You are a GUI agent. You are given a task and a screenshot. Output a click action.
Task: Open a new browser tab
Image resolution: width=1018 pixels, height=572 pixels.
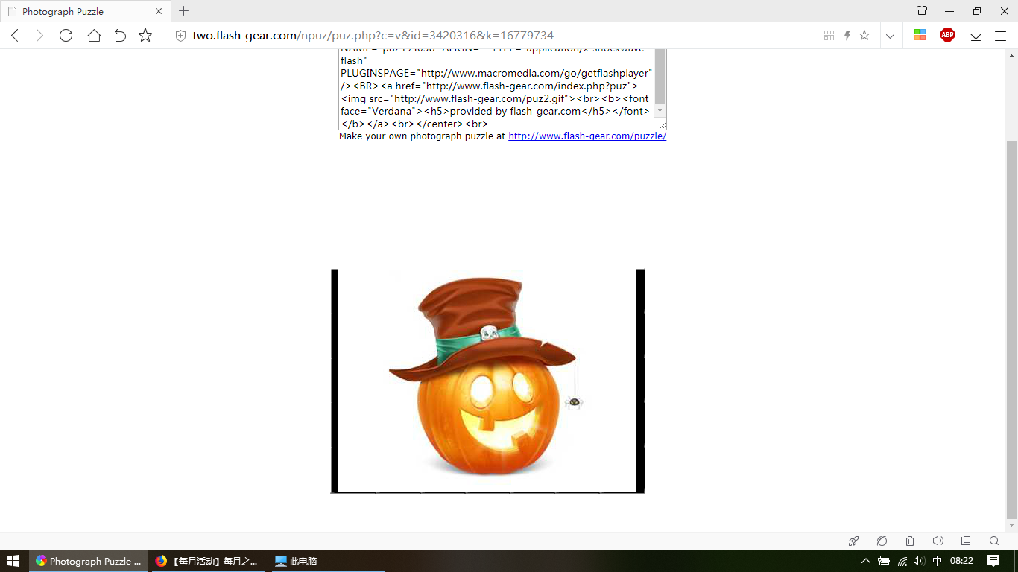tap(183, 11)
